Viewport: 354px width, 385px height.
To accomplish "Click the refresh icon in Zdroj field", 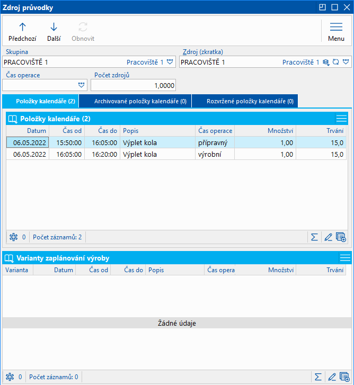I will point(336,62).
